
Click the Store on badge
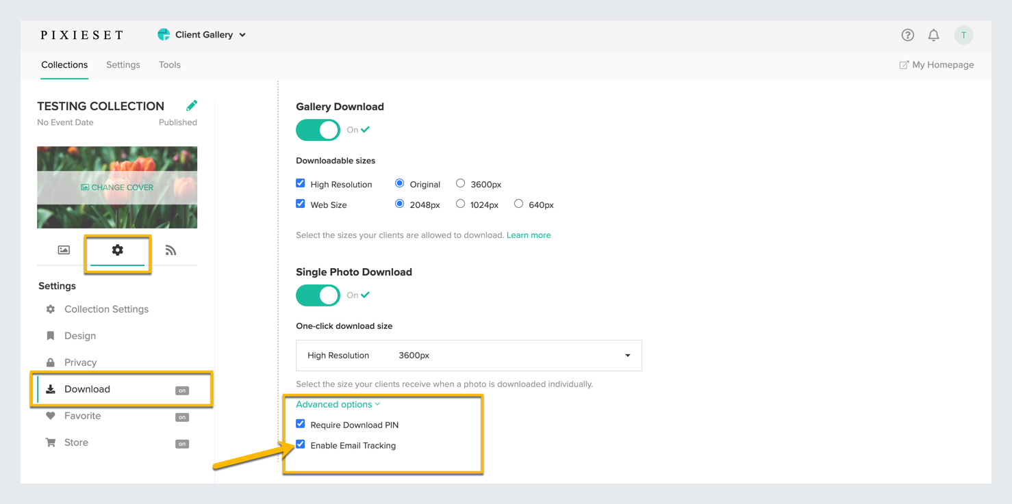click(182, 444)
